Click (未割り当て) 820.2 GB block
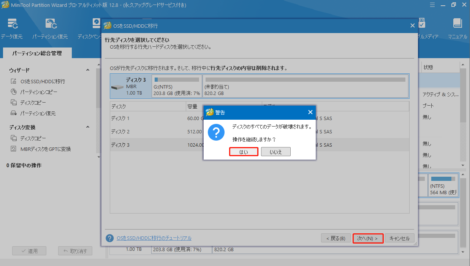Viewport: 470px width, 266px height. pyautogui.click(x=305, y=86)
